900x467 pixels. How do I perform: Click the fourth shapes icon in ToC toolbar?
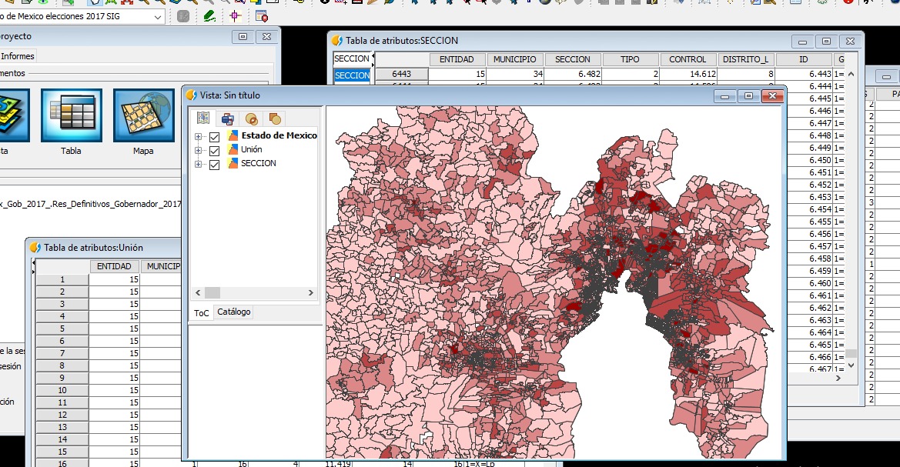pyautogui.click(x=275, y=118)
